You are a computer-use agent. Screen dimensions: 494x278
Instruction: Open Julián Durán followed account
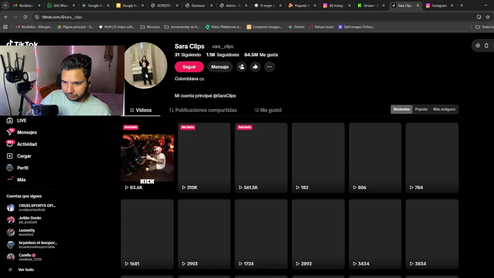pos(24,220)
